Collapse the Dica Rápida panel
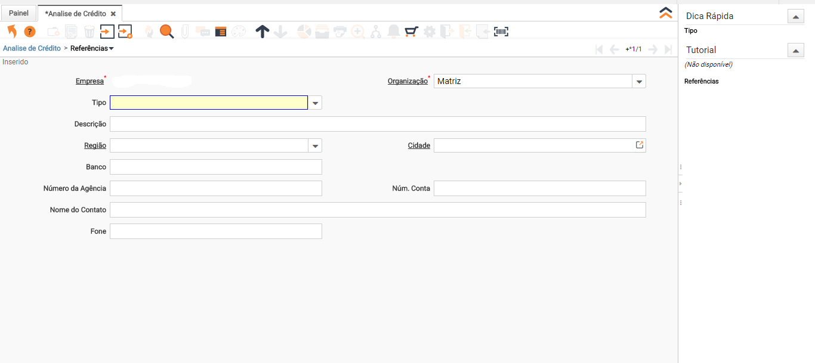This screenshot has width=815, height=363. [795, 17]
